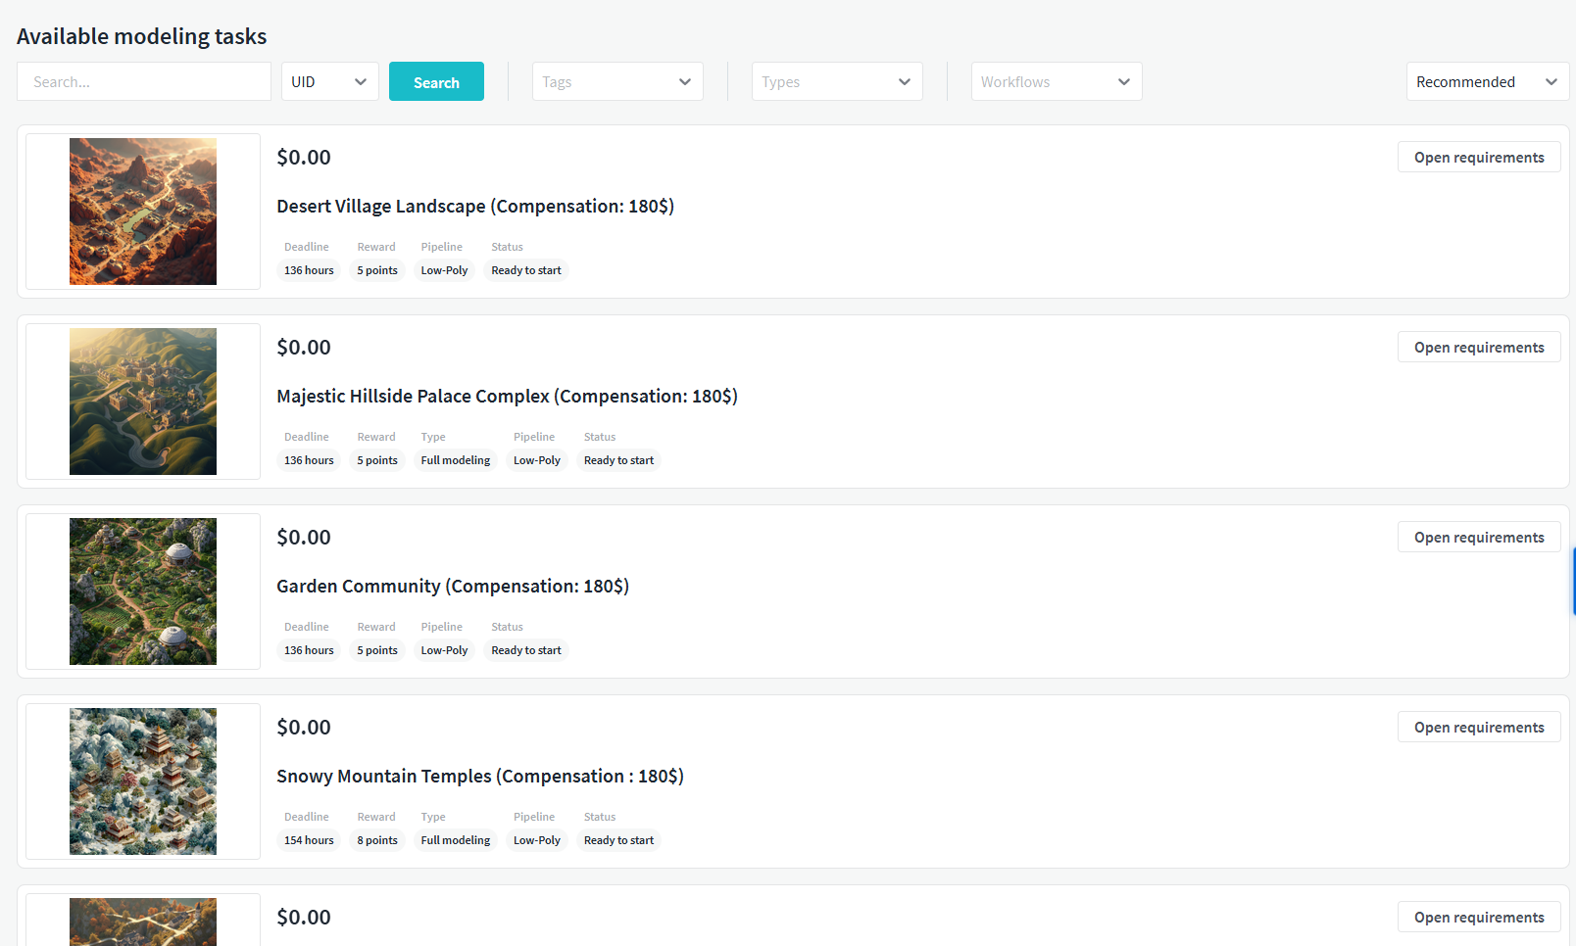
Task: Click the Search button
Action: pos(436,82)
